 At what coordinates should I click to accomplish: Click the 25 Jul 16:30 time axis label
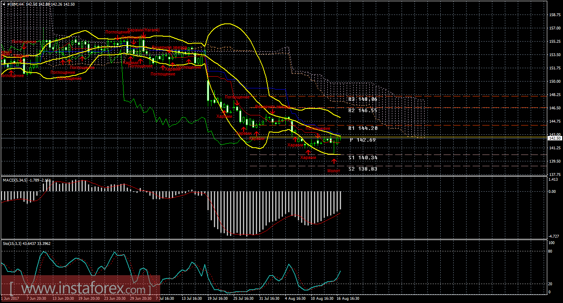(243, 299)
